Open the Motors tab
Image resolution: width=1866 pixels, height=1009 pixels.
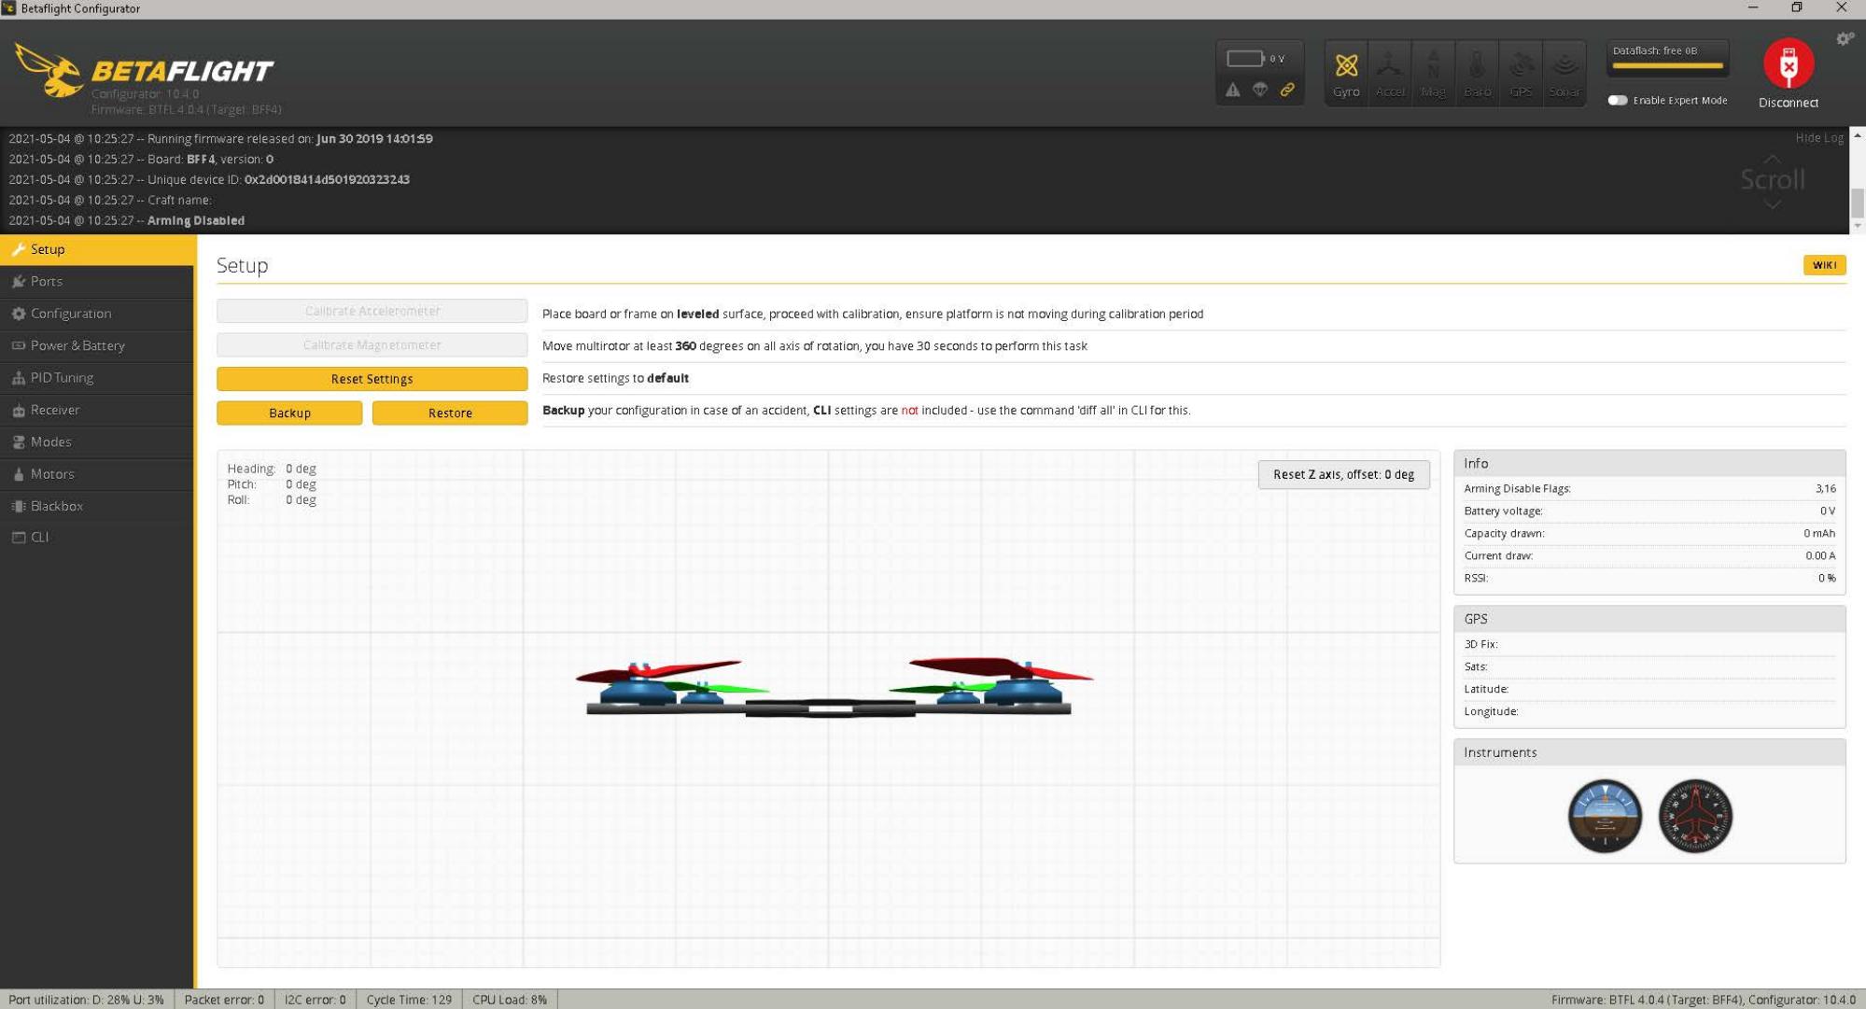(x=97, y=474)
